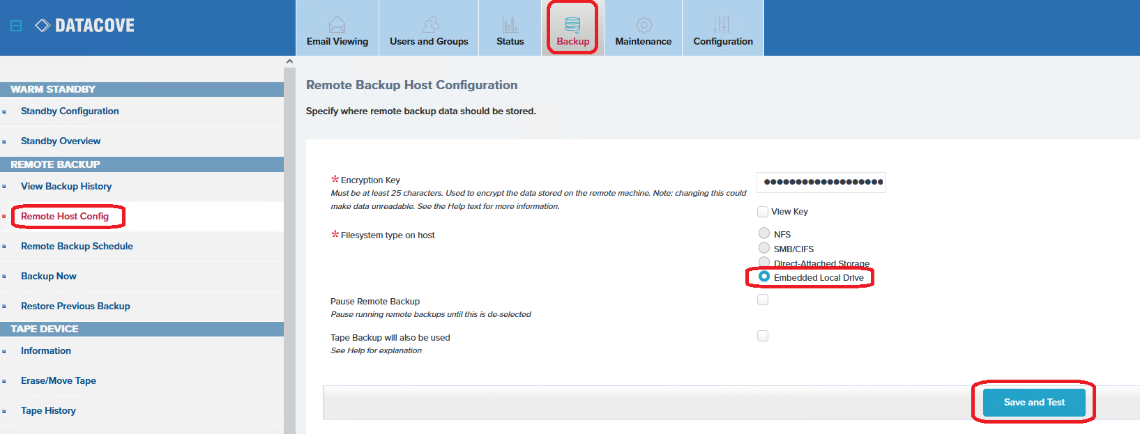
Task: Select the NFS filesystem radio button
Action: pyautogui.click(x=764, y=233)
